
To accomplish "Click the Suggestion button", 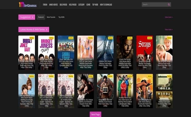I will pyautogui.click(x=27, y=17).
